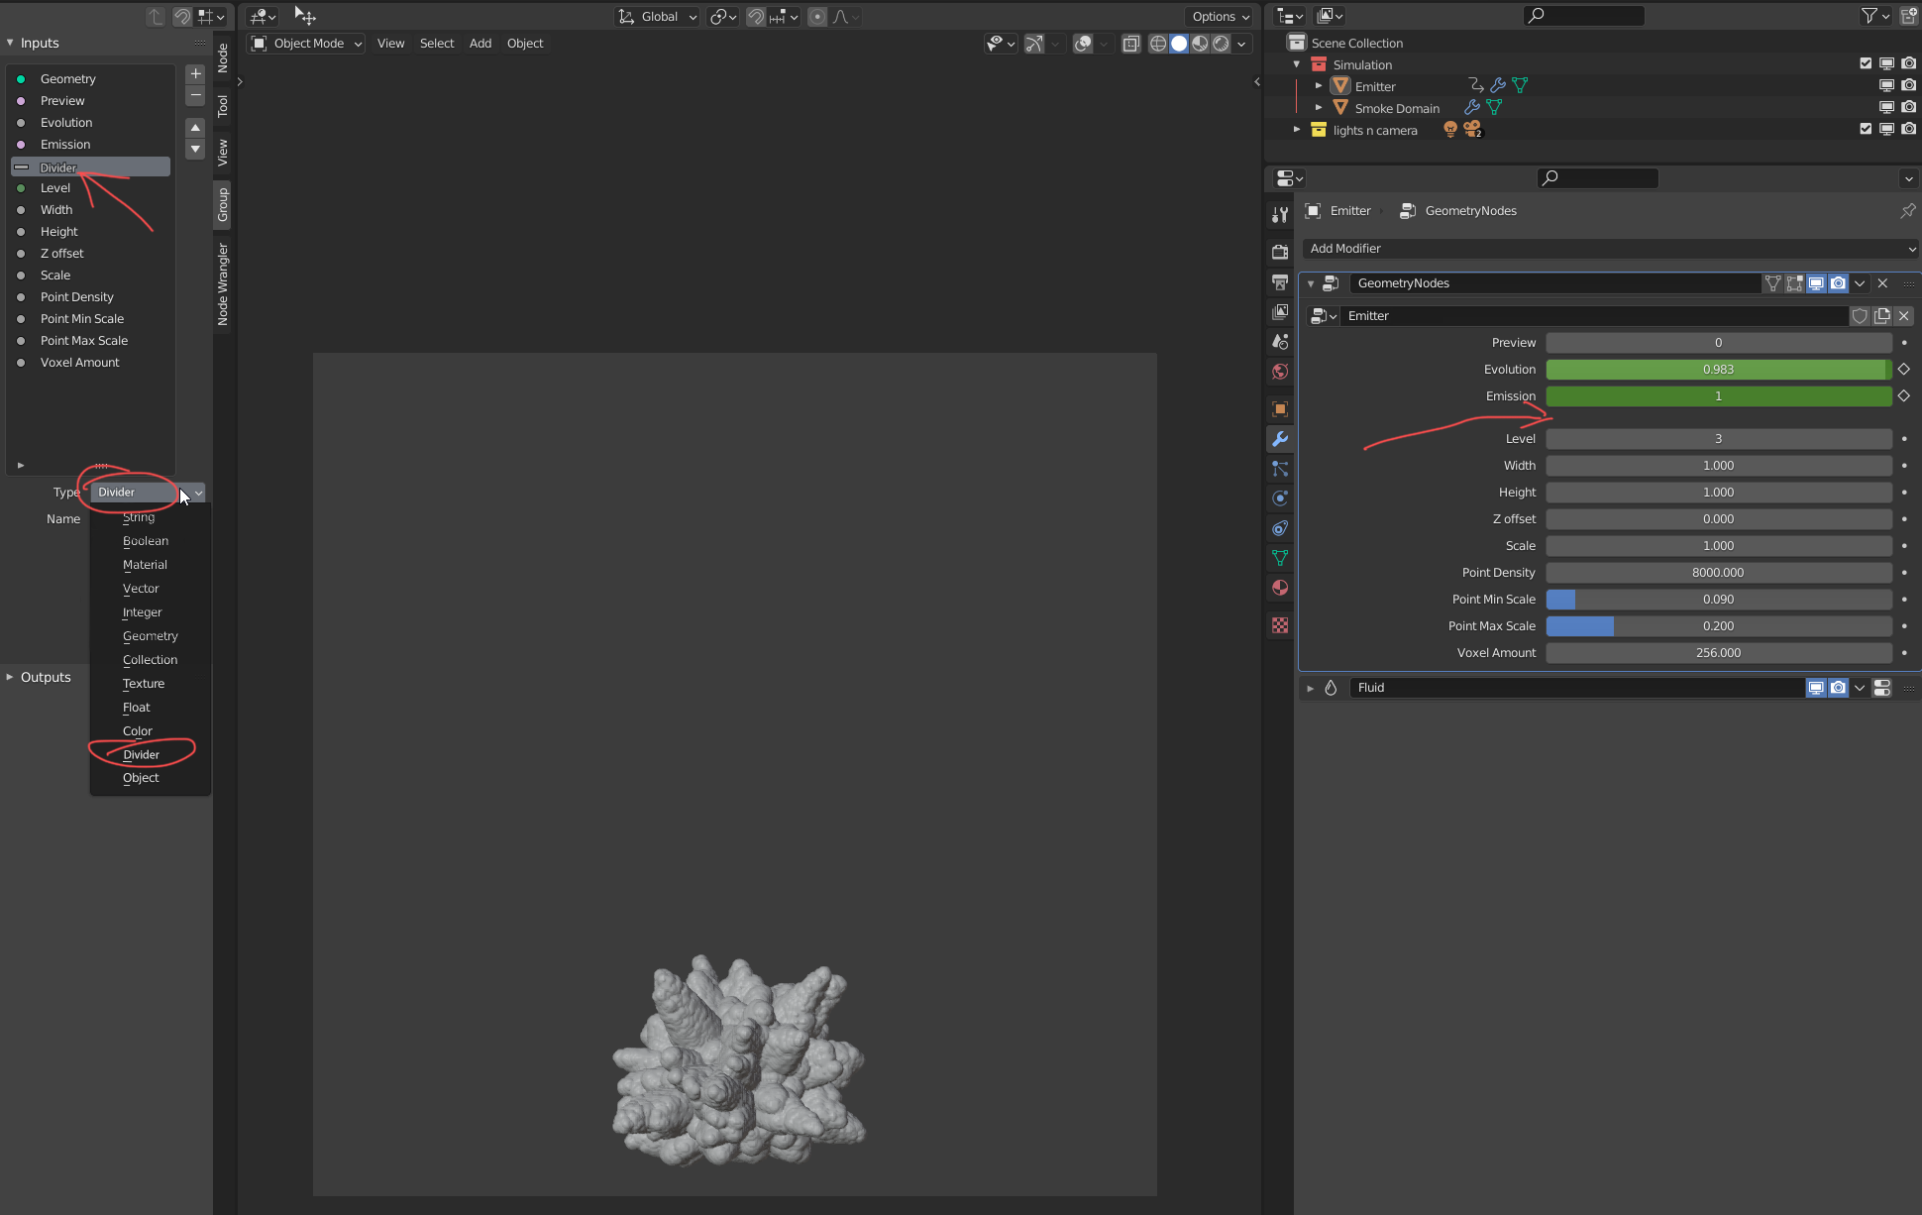1922x1215 pixels.
Task: Toggle lights n camera collection checkbox
Action: pyautogui.click(x=1866, y=129)
